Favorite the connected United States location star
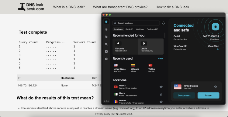The height and width of the screenshot is (117, 228). click(x=216, y=87)
